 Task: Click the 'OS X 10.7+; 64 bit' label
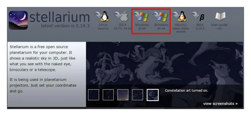[x=123, y=26]
